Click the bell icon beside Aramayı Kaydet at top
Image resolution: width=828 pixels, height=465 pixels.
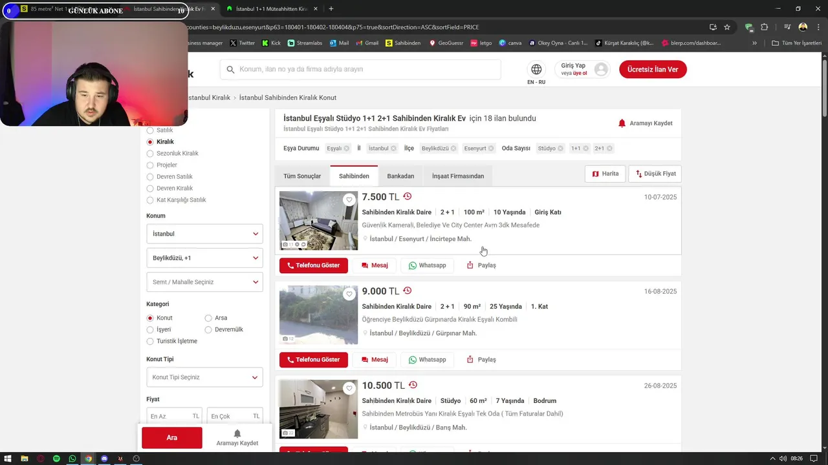pos(622,123)
